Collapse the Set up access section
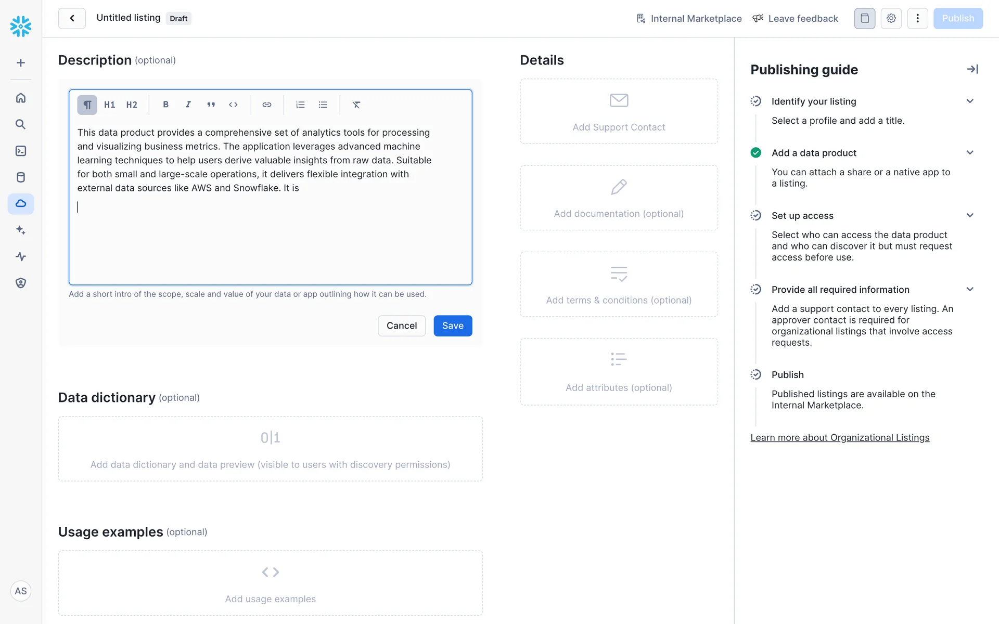 coord(970,215)
